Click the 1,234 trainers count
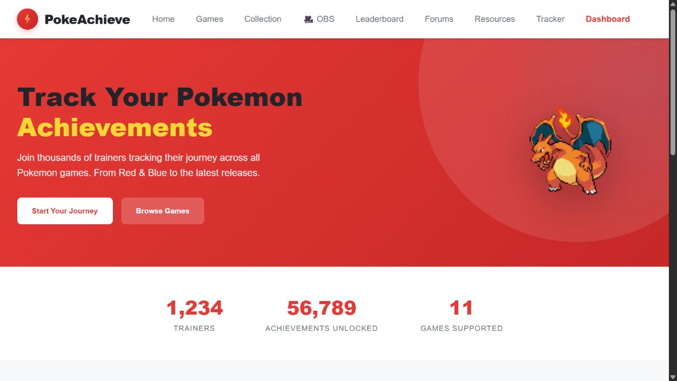 click(x=195, y=308)
